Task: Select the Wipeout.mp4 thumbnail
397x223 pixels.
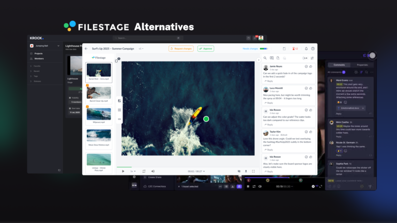Action: 99,116
